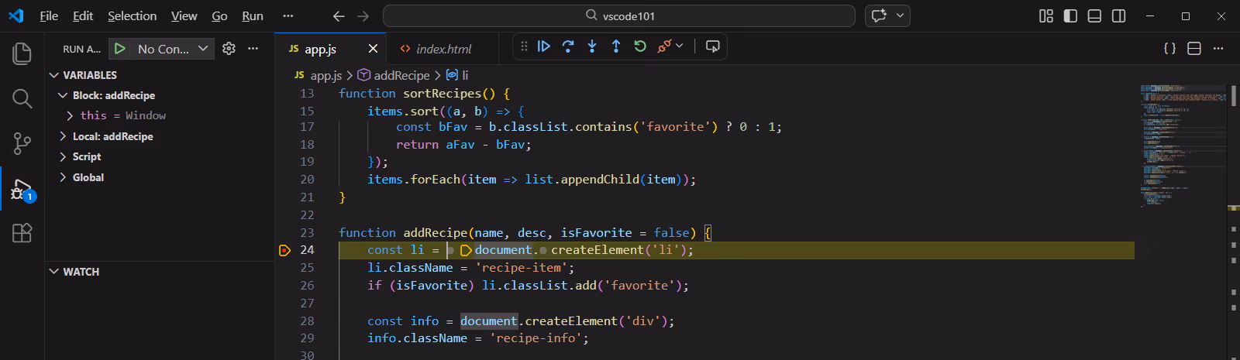Open disconnect options dropdown arrow
Screen dimensions: 1240x360
click(x=679, y=46)
